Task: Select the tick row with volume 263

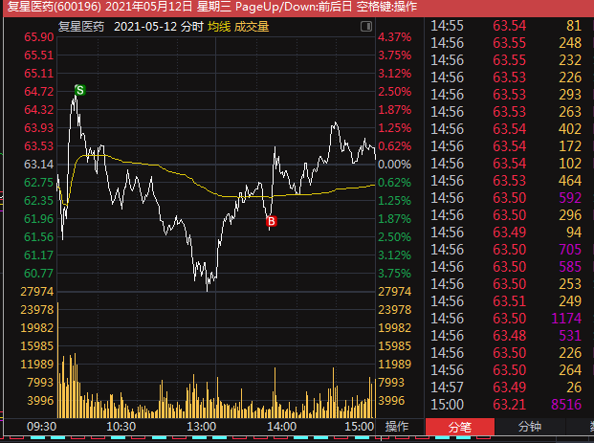Action: [x=506, y=112]
